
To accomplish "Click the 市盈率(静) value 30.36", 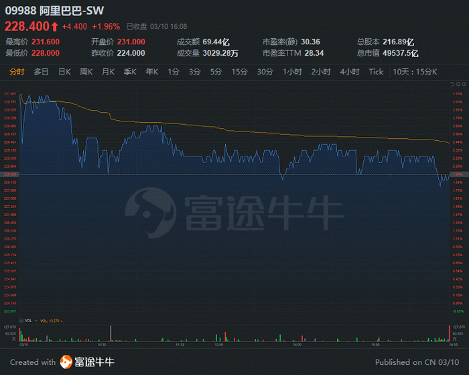I will [310, 42].
